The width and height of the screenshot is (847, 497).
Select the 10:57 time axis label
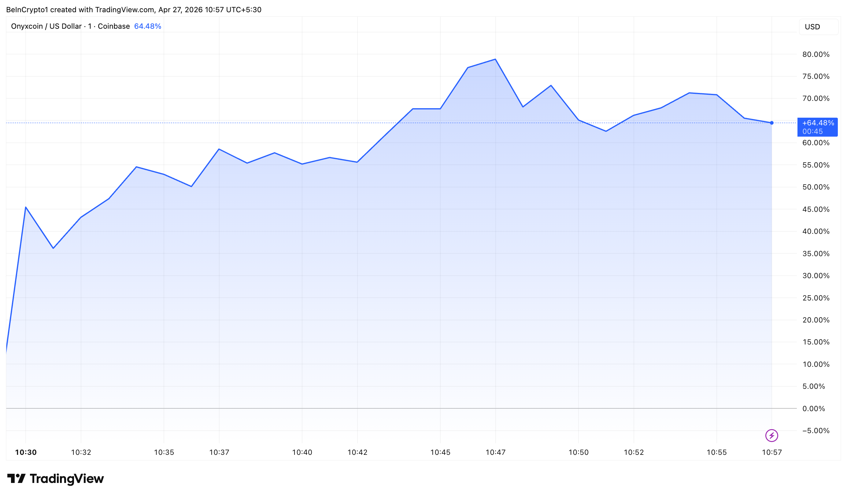click(x=773, y=452)
